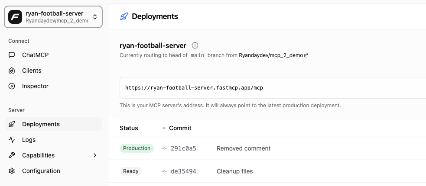This screenshot has height=186, width=426.
Task: Click the Commit column header
Action: (180, 128)
